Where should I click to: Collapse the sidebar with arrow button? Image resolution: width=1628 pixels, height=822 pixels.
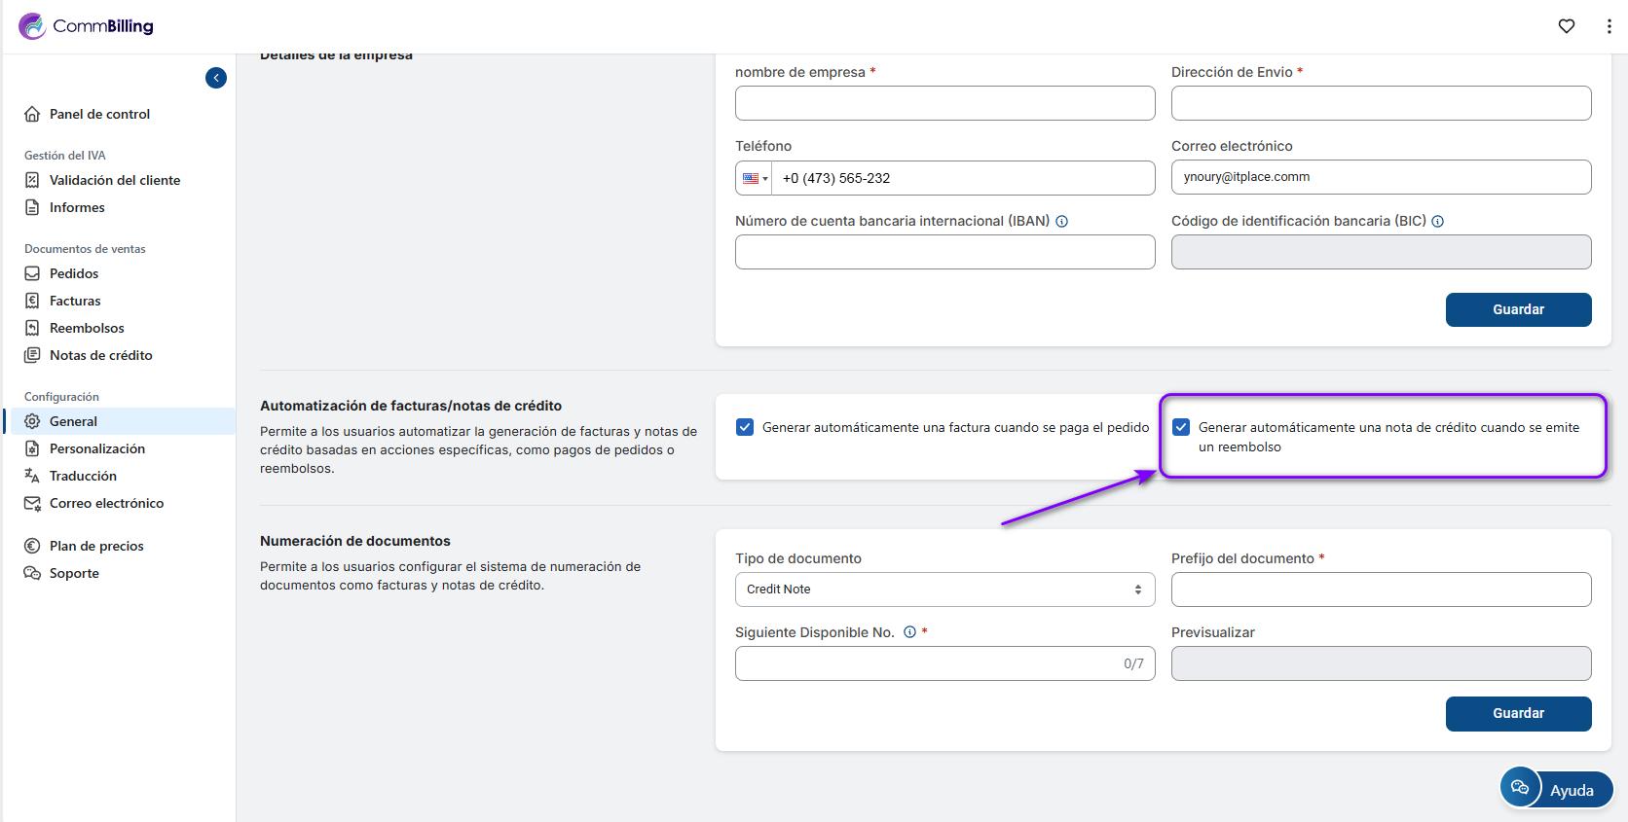216,78
